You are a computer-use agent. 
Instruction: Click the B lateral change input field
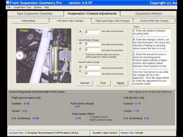click(x=93, y=44)
